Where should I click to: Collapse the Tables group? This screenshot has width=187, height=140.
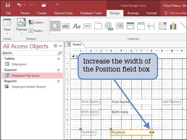(x=58, y=59)
